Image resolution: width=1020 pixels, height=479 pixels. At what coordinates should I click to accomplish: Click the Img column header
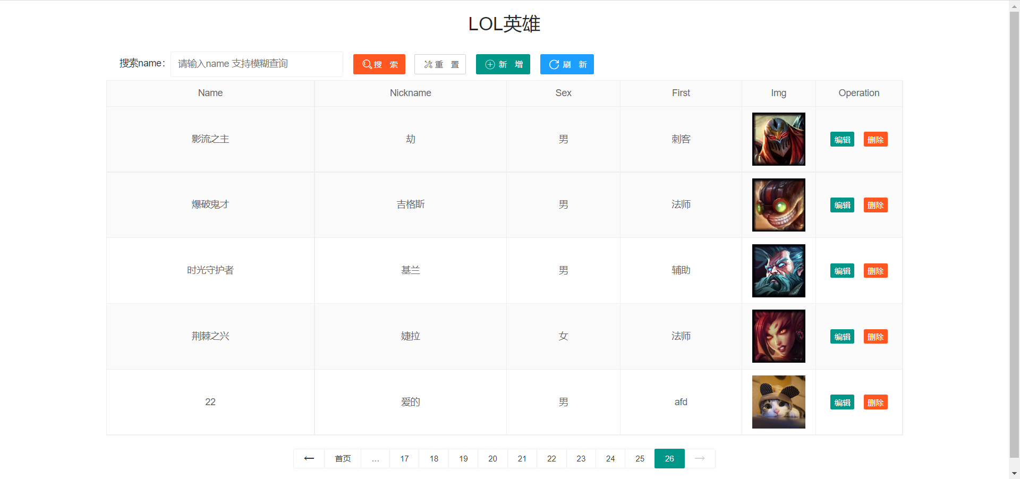(779, 93)
